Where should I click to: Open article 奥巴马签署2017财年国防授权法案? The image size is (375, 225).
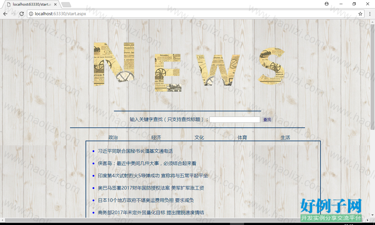tap(151, 188)
